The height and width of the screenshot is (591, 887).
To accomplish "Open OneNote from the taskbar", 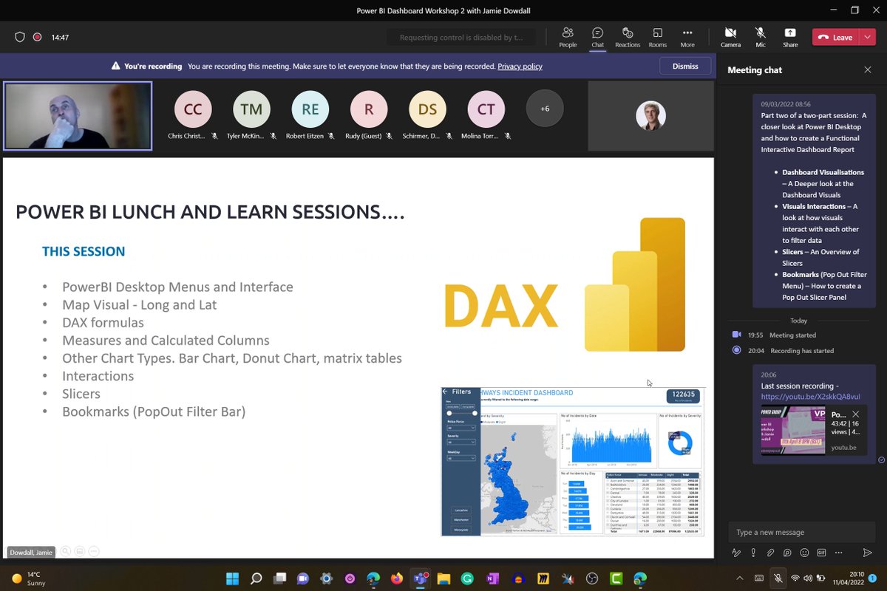I will [493, 578].
